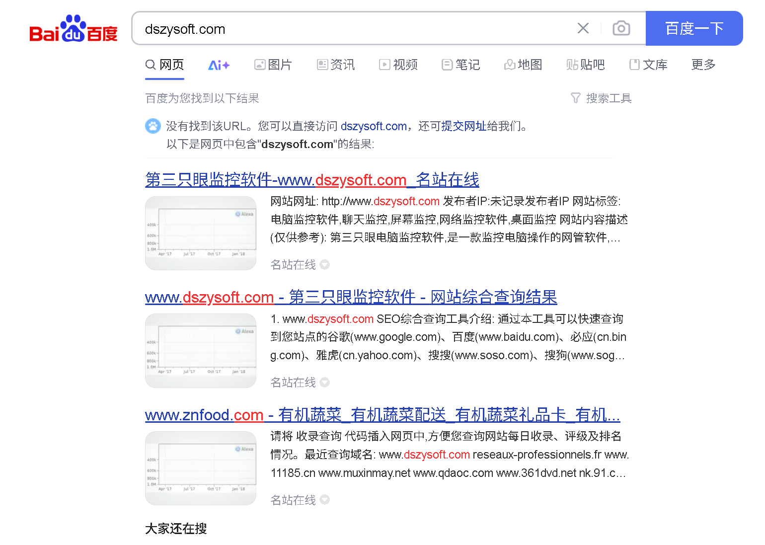Expand arrow next to third 名站在线
Screen dimensions: 765x545
tap(325, 500)
